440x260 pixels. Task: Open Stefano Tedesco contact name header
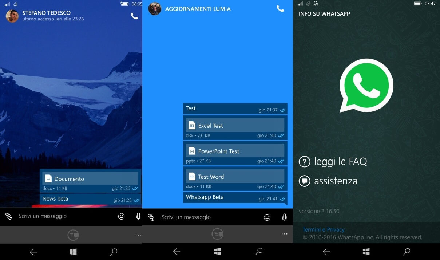(x=46, y=13)
